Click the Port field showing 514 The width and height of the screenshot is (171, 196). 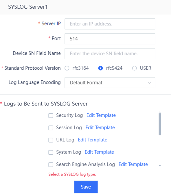tap(110, 39)
